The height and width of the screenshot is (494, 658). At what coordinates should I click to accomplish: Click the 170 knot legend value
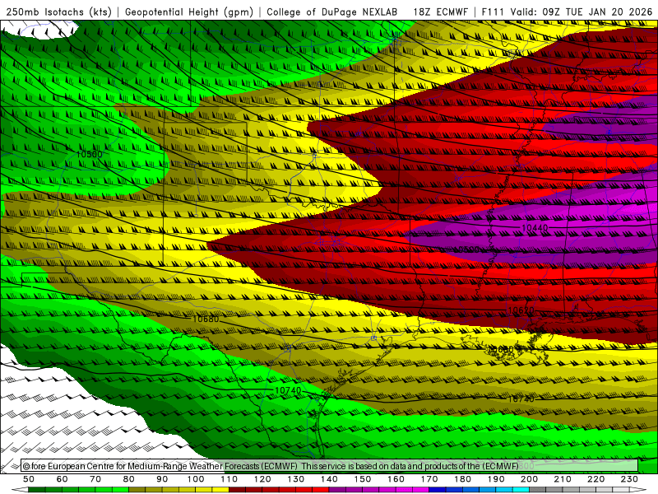[x=429, y=479]
